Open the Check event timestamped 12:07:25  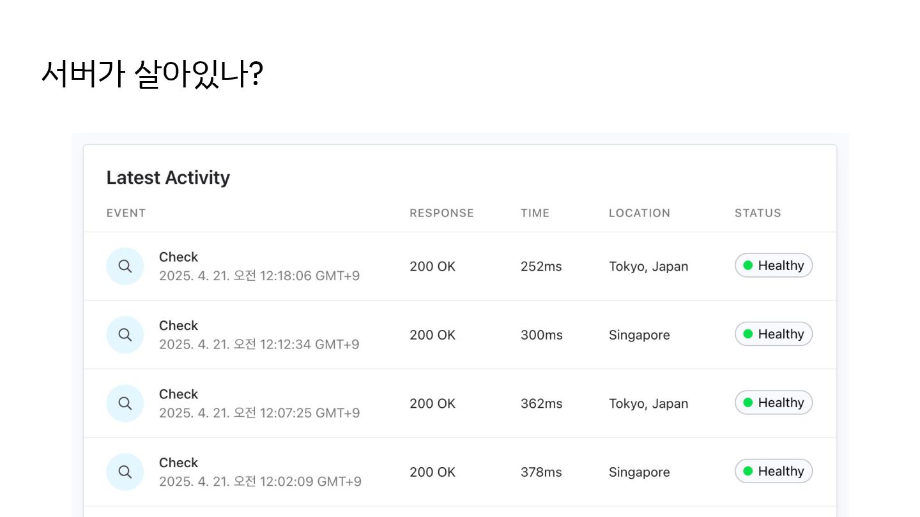[179, 394]
